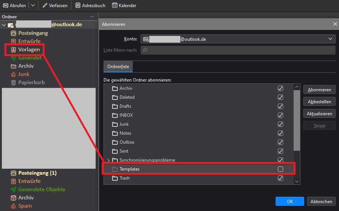Screen dimensions: 339x211
Task: Select the Vorlagen folder in sidebar
Action: coord(28,49)
